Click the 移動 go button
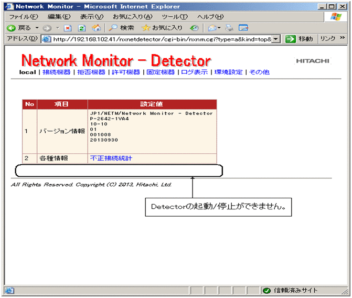Viewport: 352px width, 298px height. coord(299,39)
